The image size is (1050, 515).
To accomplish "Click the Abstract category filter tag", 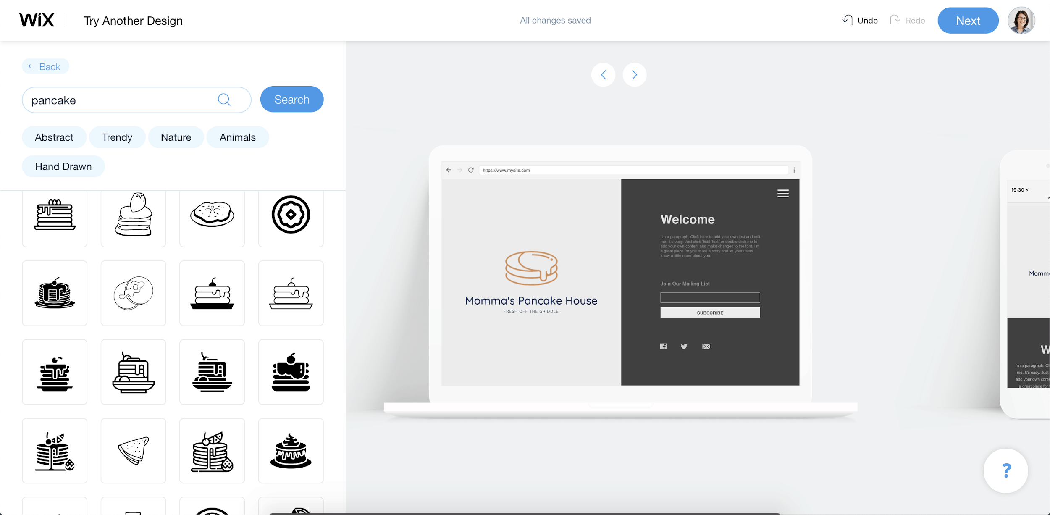I will pos(54,137).
